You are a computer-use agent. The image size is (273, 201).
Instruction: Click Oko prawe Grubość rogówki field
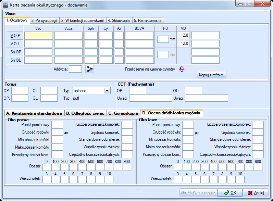[x=57, y=132]
